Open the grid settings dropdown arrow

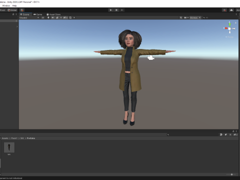click(74, 17)
